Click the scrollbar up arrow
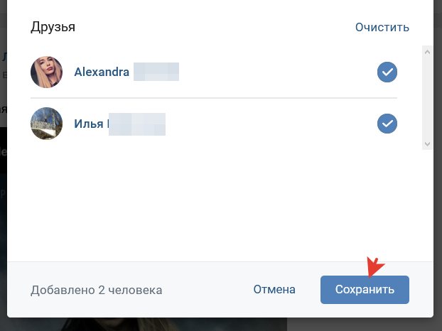 pos(427,52)
